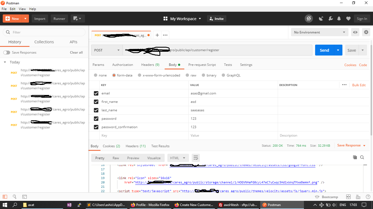
Task: Click the new window plus icon
Action: tap(78, 19)
